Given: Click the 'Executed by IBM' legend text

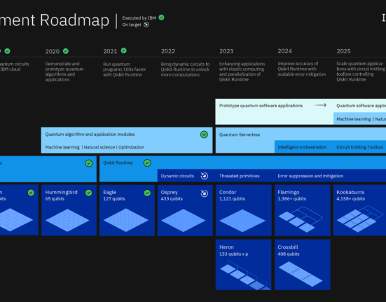Looking at the screenshot, I should click(139, 18).
